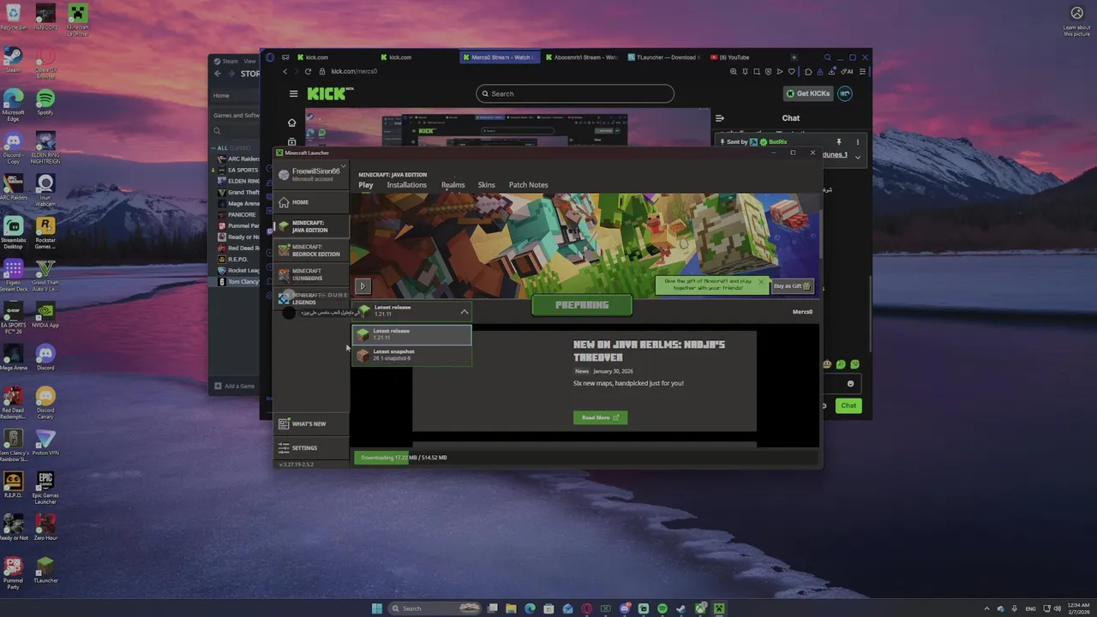Open NVIDIA App desktop shortcut
The image size is (1097, 617).
pos(45,315)
